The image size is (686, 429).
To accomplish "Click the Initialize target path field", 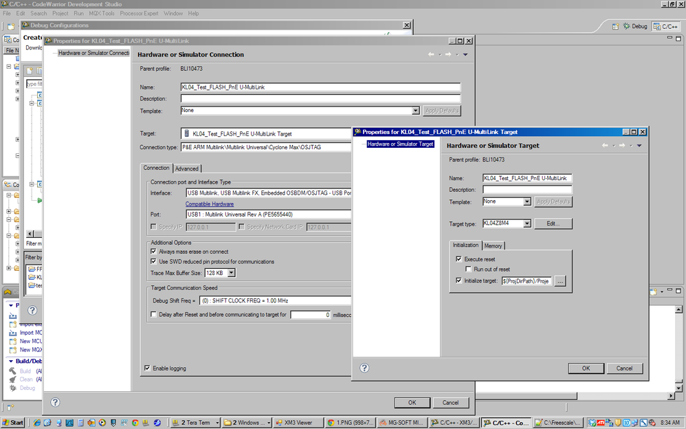I will point(527,281).
